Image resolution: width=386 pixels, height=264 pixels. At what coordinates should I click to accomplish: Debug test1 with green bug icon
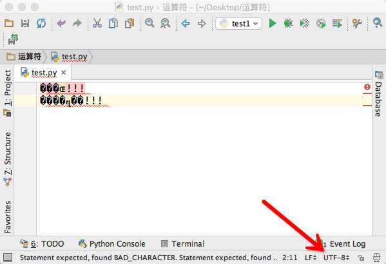(x=288, y=23)
